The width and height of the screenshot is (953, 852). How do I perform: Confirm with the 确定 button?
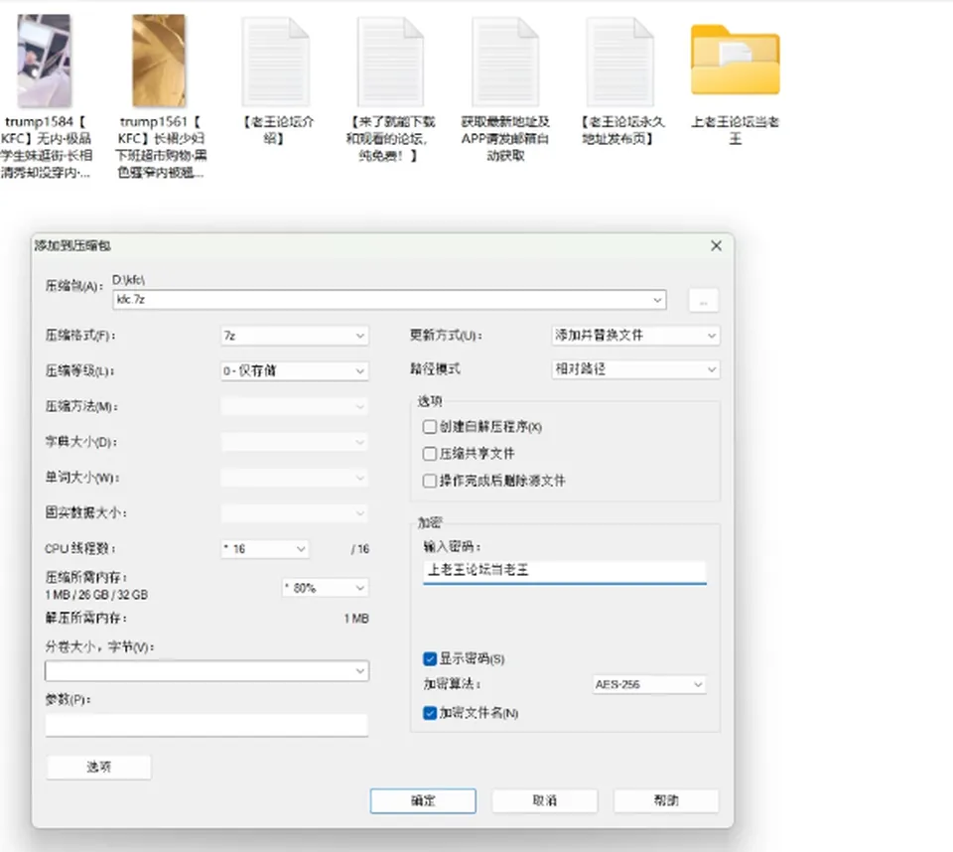pyautogui.click(x=423, y=801)
